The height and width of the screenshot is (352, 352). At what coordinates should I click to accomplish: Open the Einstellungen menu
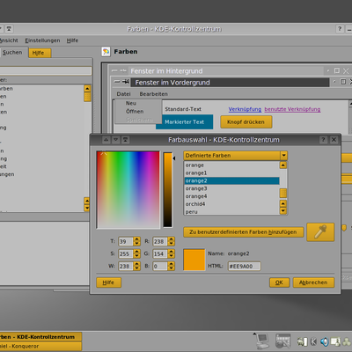[42, 40]
